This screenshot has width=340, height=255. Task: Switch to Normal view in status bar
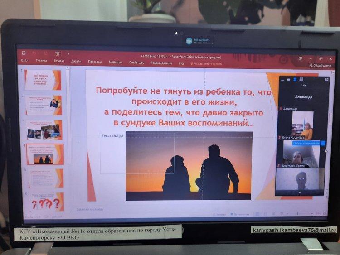click(257, 214)
